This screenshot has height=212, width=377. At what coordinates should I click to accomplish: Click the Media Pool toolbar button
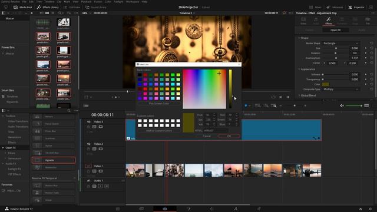22,7
